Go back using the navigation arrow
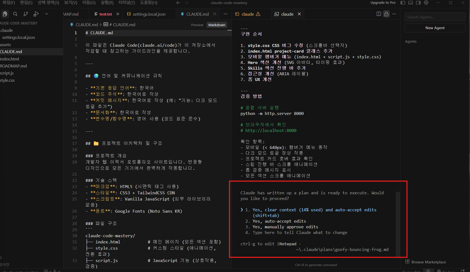This screenshot has height=272, width=470. [178, 3]
